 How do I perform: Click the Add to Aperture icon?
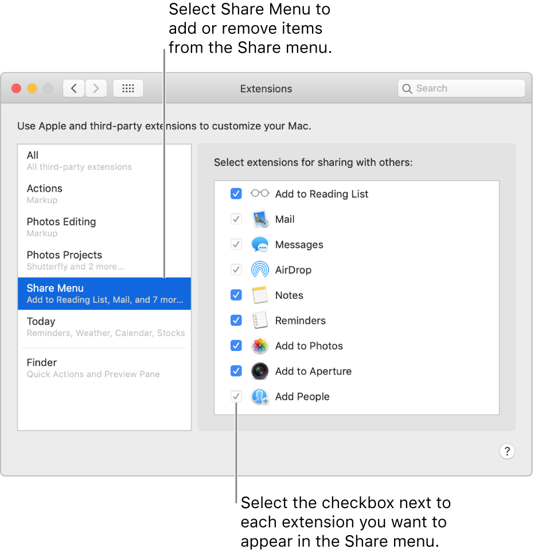tap(259, 371)
